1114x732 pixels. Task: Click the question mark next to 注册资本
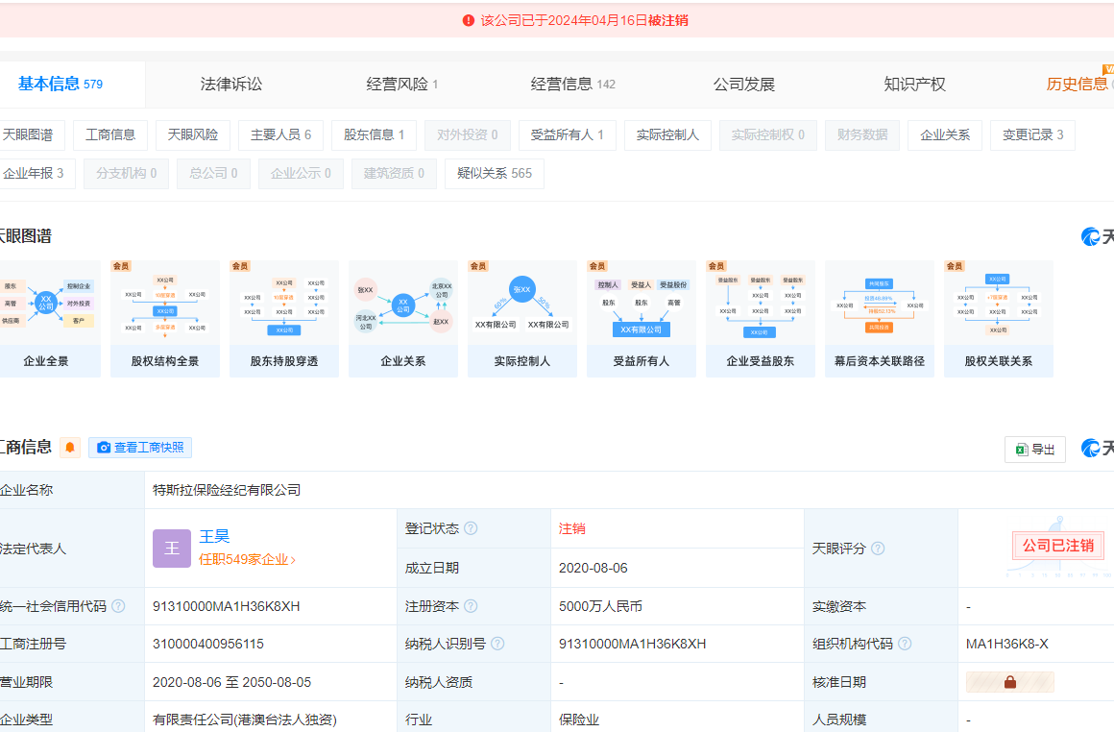coord(470,606)
